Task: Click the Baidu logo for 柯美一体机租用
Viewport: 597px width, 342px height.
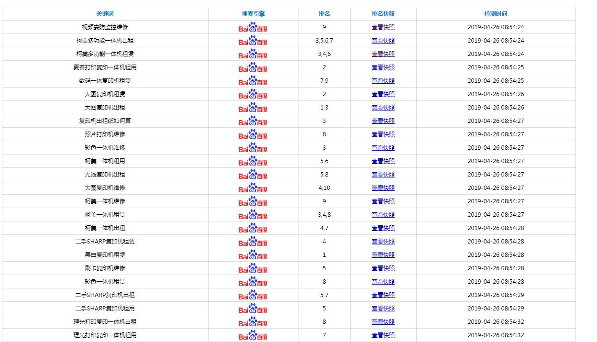Action: (x=253, y=162)
